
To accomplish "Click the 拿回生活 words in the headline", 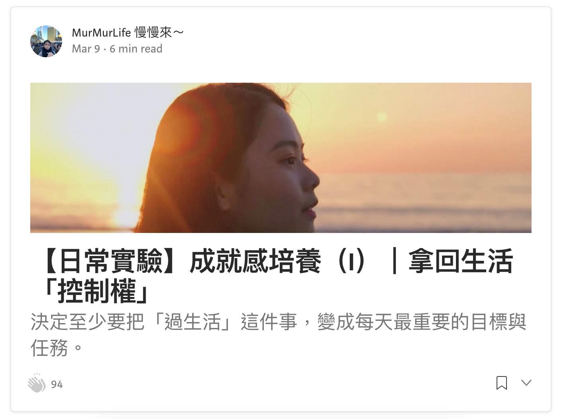I will (461, 261).
